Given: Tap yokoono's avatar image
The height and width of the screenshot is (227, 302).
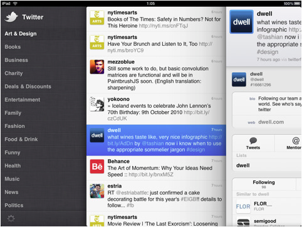Looking at the screenshot, I should pyautogui.click(x=97, y=104).
